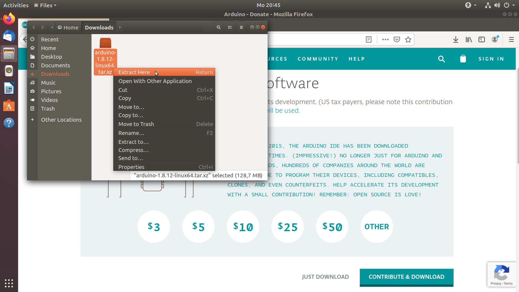The height and width of the screenshot is (292, 519).
Task: Select the $5 donation amount
Action: click(x=198, y=227)
